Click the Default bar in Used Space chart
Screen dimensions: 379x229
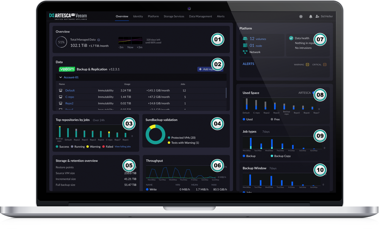pos(246,104)
